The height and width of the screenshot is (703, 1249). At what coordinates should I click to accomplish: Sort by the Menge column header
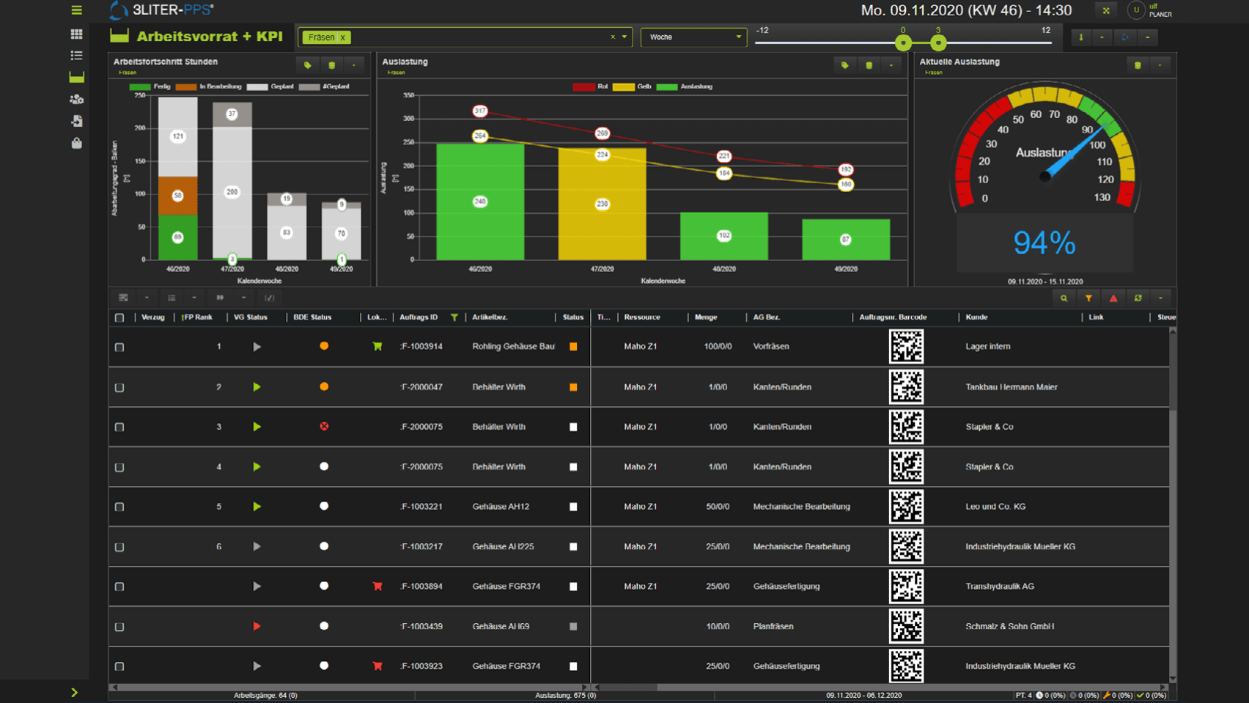pos(706,317)
